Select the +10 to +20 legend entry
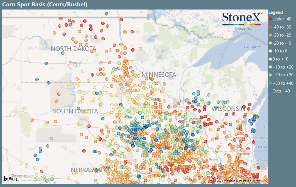 click(x=281, y=67)
